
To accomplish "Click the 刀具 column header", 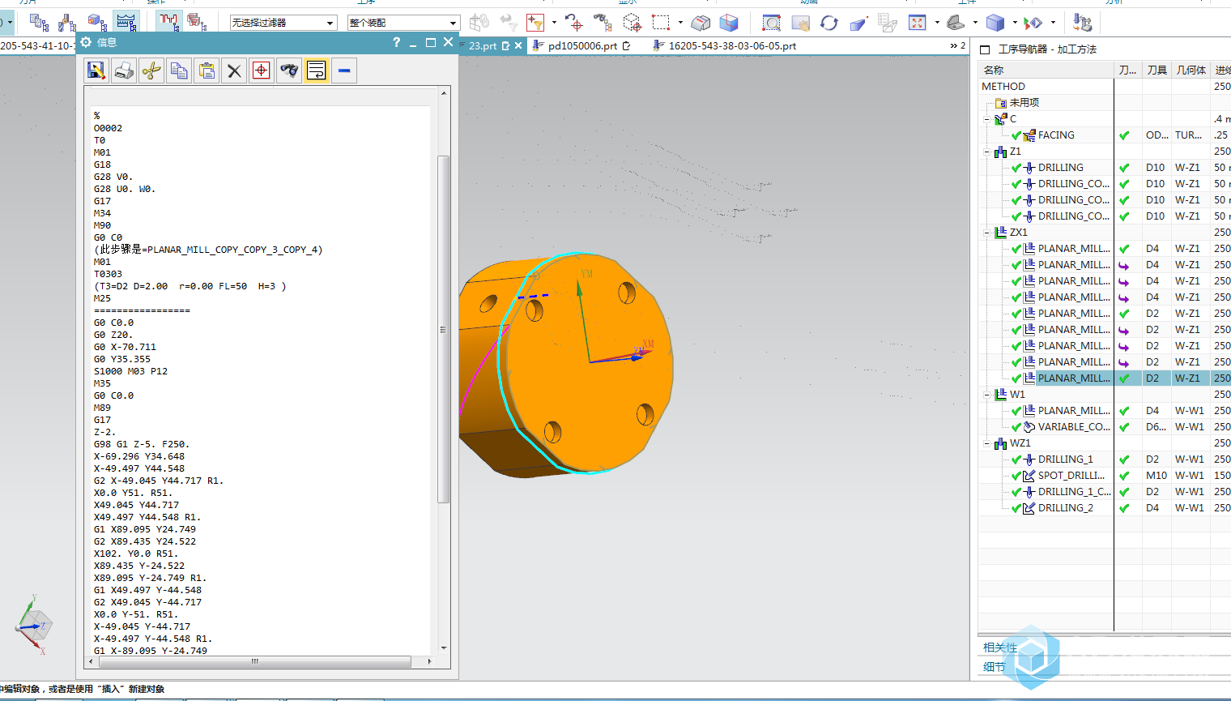I will 1156,71.
